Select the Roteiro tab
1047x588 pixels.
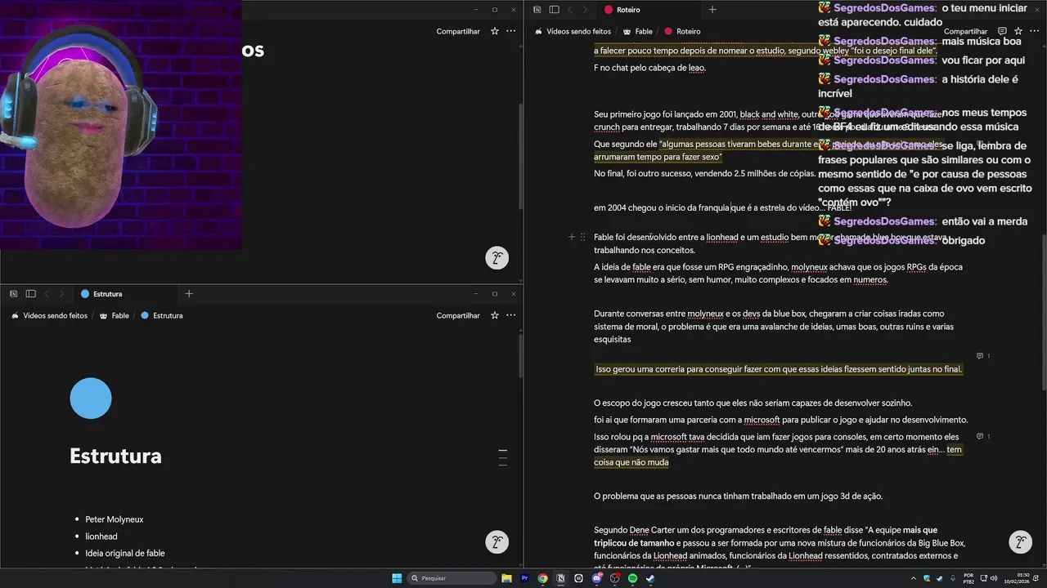[650, 10]
